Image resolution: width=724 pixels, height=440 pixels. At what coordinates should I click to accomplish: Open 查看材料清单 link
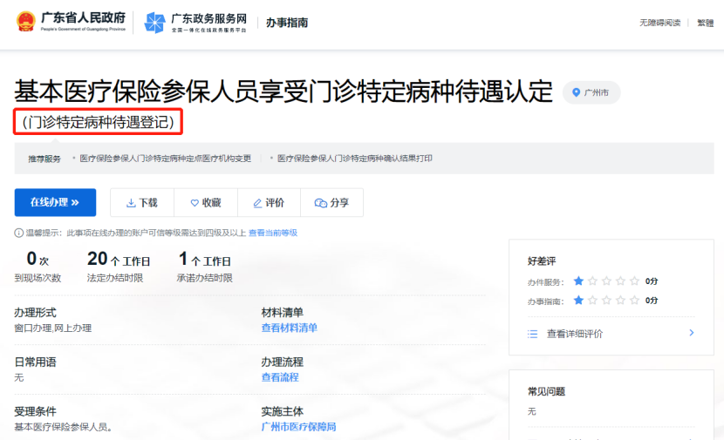[289, 328]
